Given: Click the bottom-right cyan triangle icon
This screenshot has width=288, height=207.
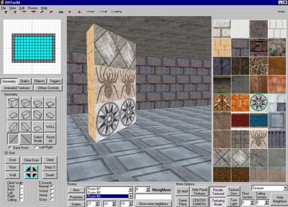Looking at the screenshot, I should pyautogui.click(x=35, y=175).
